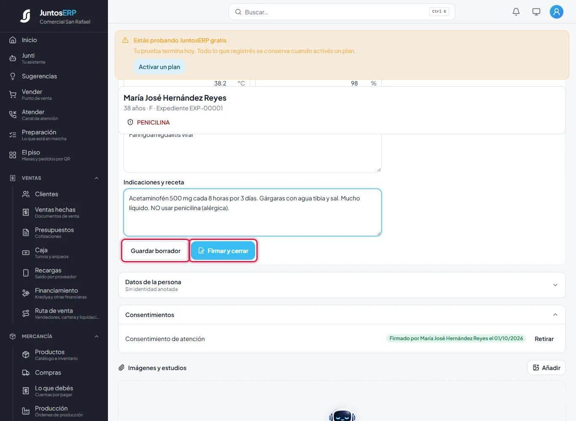Click the Recargas phone icon
The width and height of the screenshot is (576, 421).
click(x=26, y=273)
